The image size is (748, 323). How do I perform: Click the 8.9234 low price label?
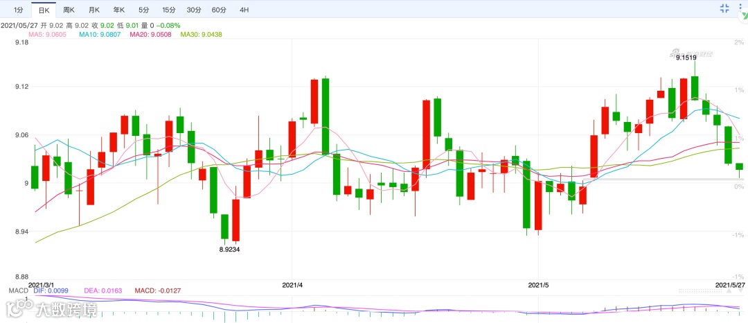[229, 250]
